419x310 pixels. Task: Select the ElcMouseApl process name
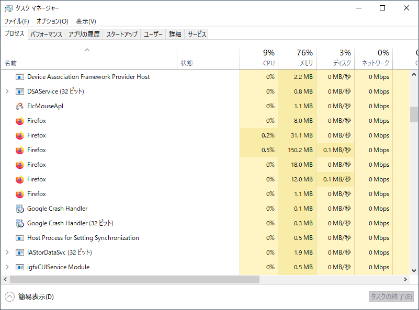point(45,106)
